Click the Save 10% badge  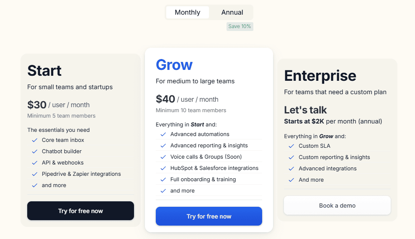240,26
